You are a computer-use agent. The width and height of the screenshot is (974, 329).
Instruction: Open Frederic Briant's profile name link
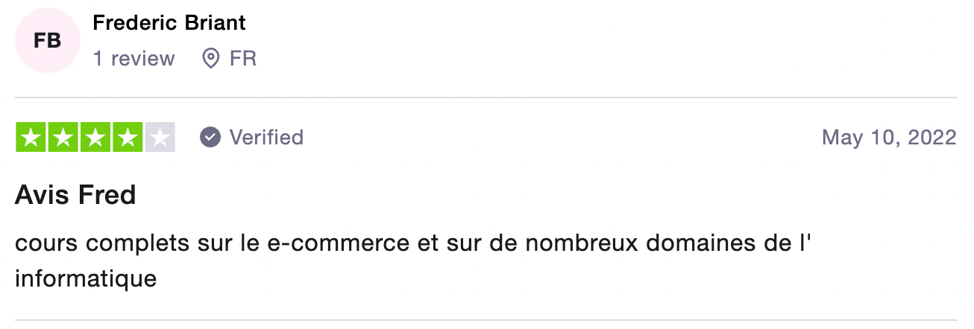pyautogui.click(x=169, y=23)
